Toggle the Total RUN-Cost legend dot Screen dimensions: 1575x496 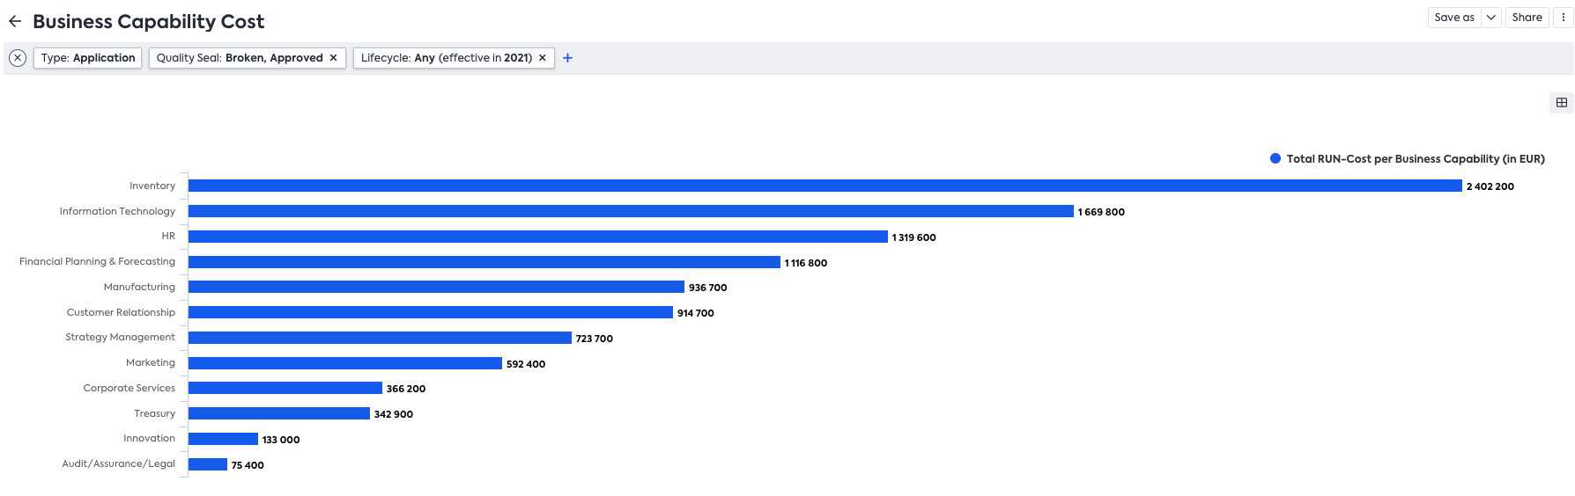[x=1275, y=159]
